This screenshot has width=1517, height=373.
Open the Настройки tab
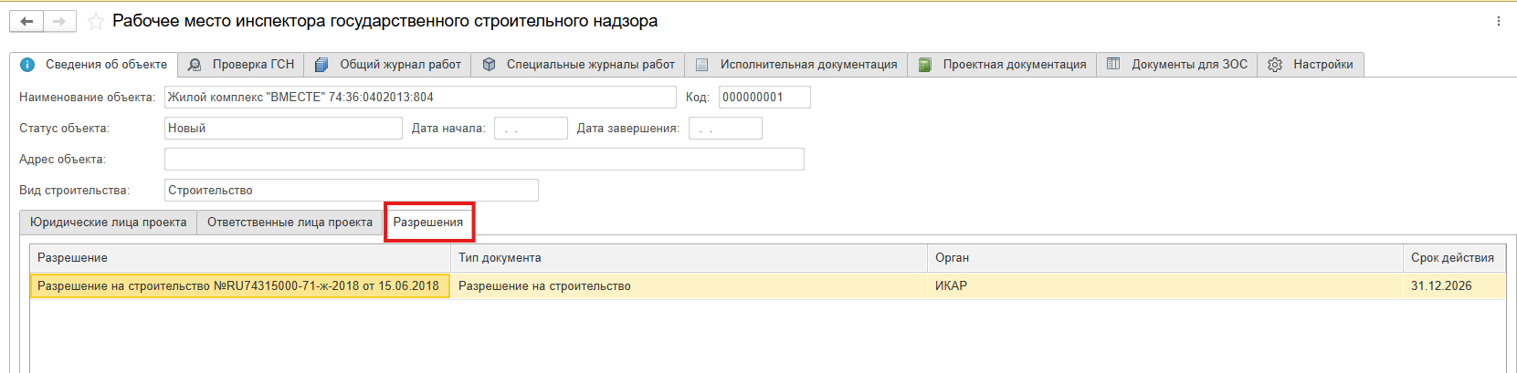pos(1311,65)
